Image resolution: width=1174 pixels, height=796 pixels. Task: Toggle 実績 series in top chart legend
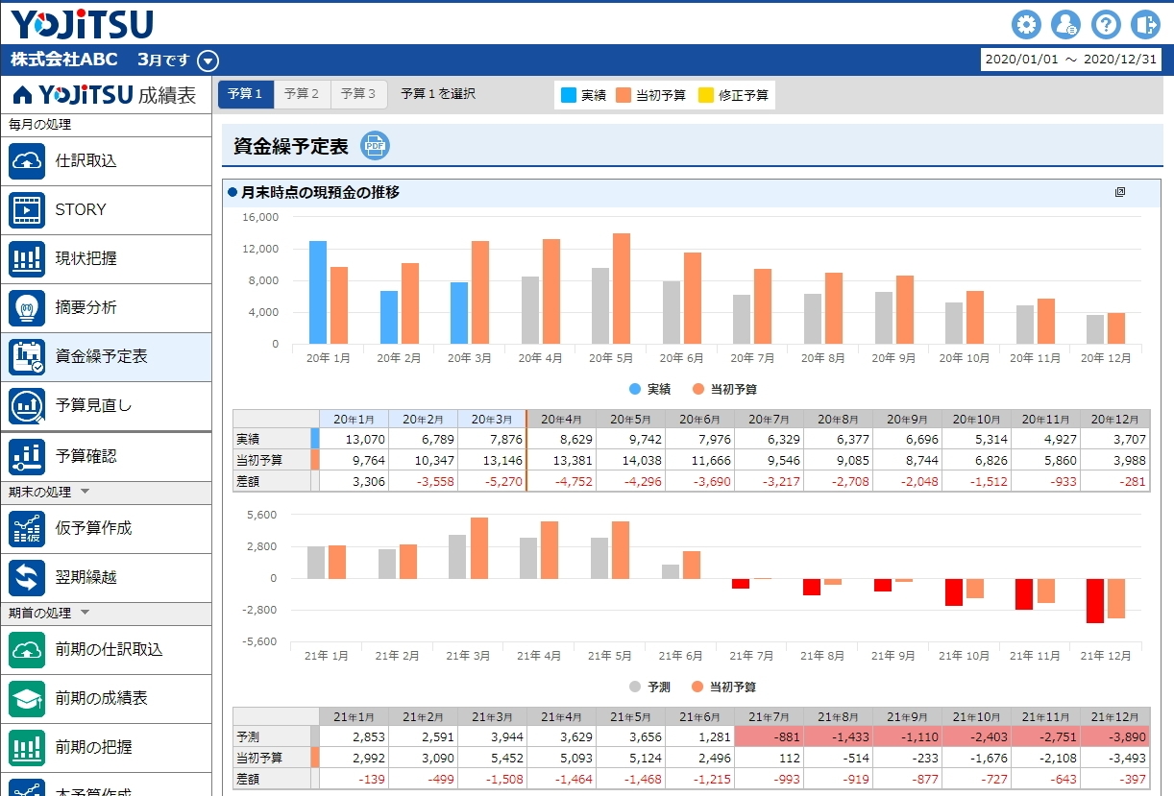click(x=649, y=389)
